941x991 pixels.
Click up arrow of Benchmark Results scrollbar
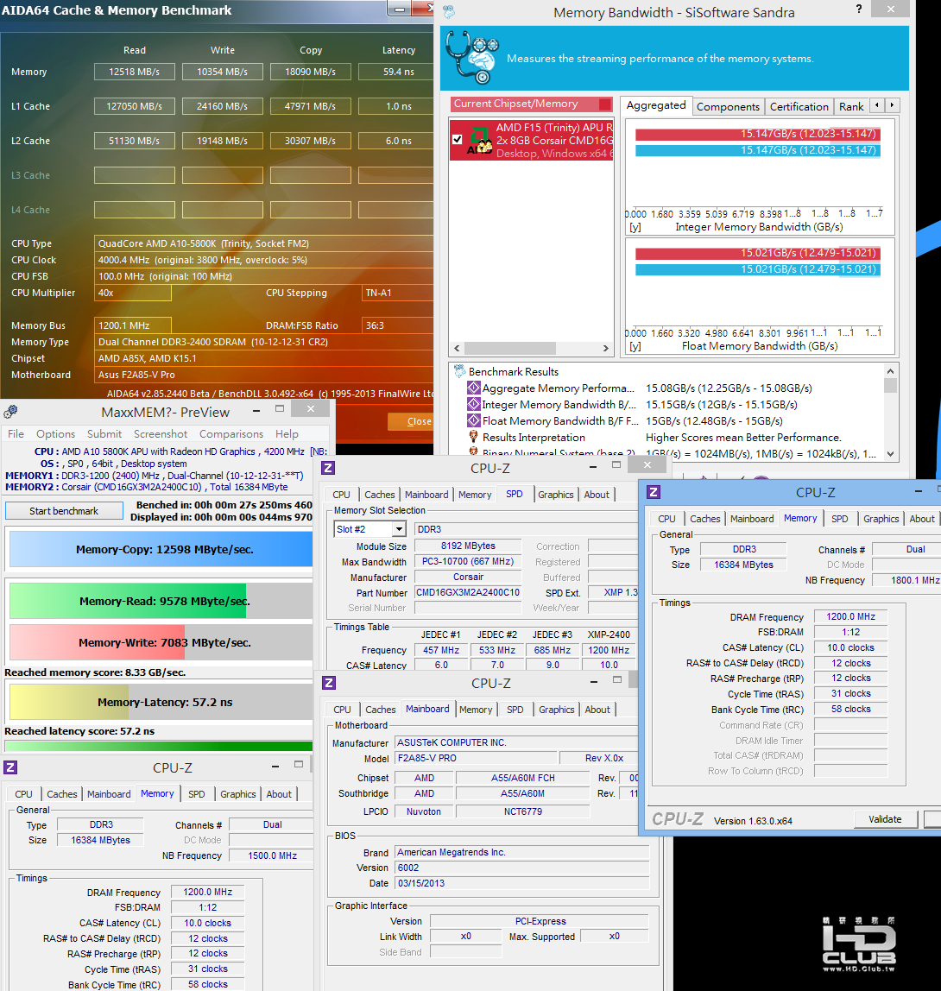890,371
